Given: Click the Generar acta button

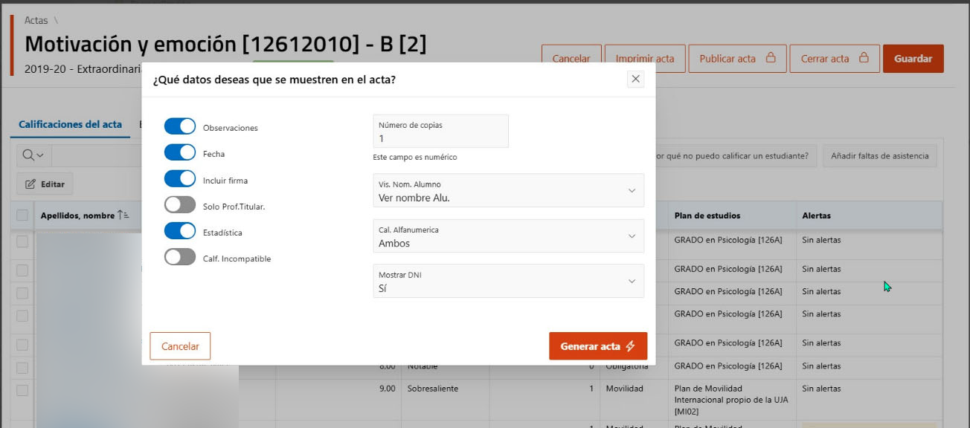Looking at the screenshot, I should point(598,346).
